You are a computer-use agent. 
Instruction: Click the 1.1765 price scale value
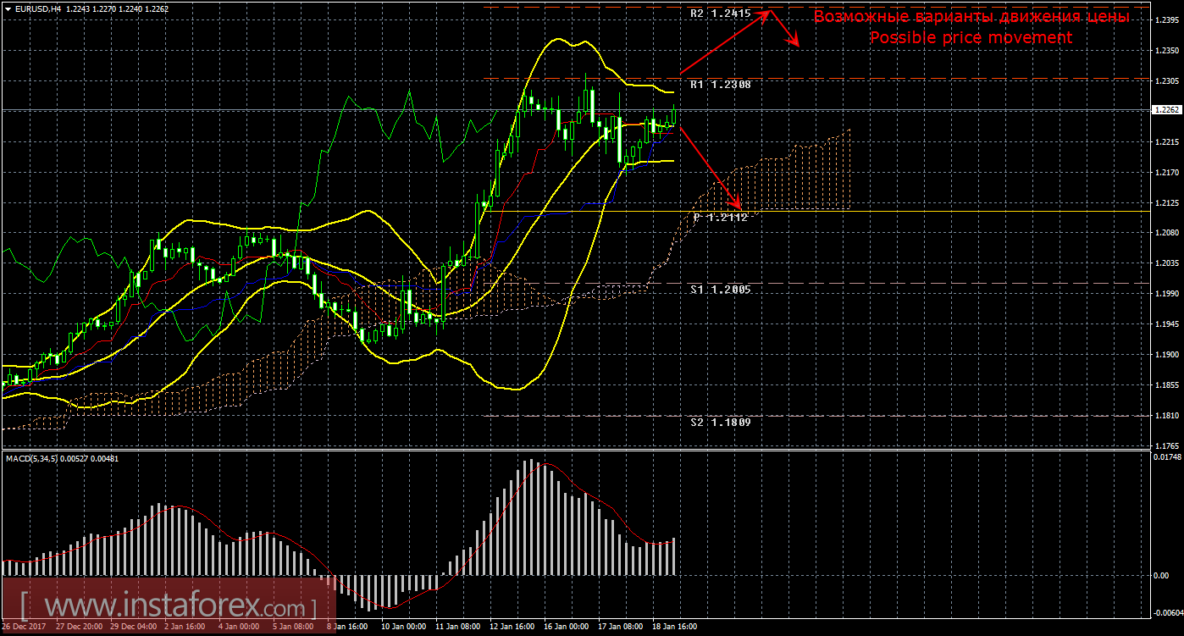point(1167,445)
